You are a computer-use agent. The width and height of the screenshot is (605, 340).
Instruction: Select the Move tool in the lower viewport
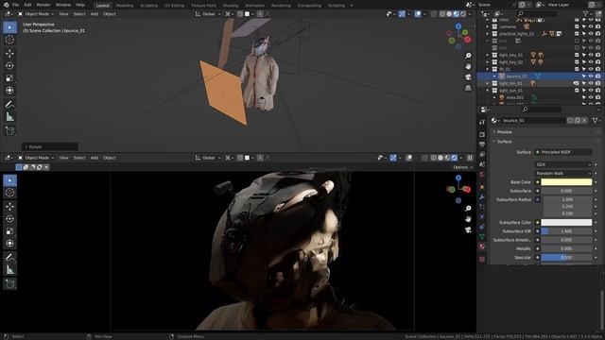point(9,207)
